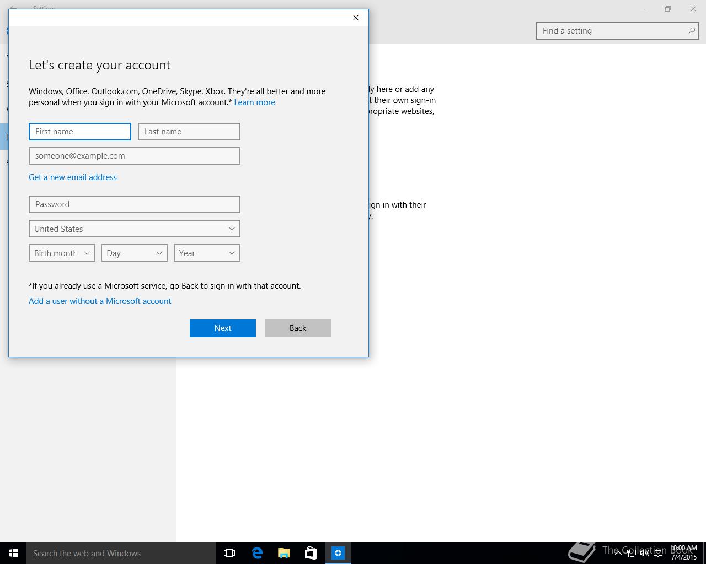Open the volume control in system tray
This screenshot has height=564, width=706.
point(645,553)
